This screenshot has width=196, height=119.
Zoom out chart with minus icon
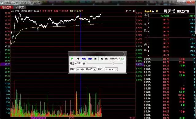coord(130,11)
